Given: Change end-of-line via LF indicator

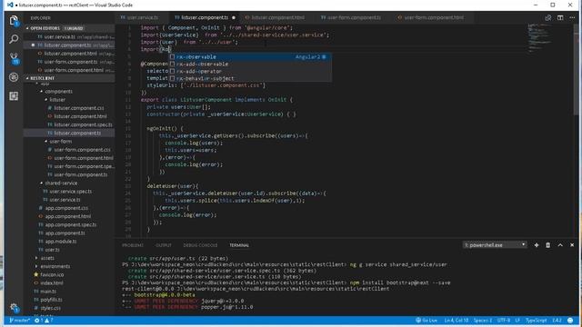Looking at the screenshot, I should [517, 321].
